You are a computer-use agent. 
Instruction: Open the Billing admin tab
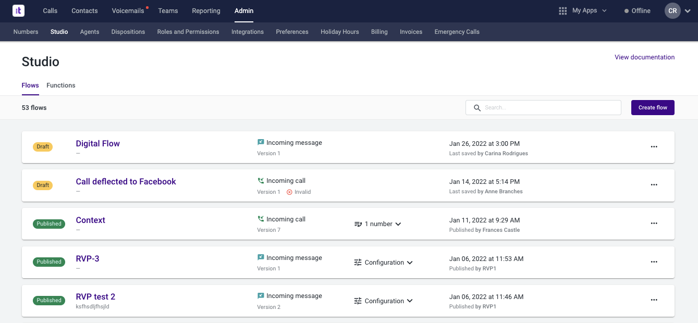point(379,32)
